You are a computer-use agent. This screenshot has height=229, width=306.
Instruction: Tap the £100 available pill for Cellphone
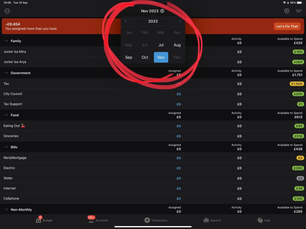(298, 198)
